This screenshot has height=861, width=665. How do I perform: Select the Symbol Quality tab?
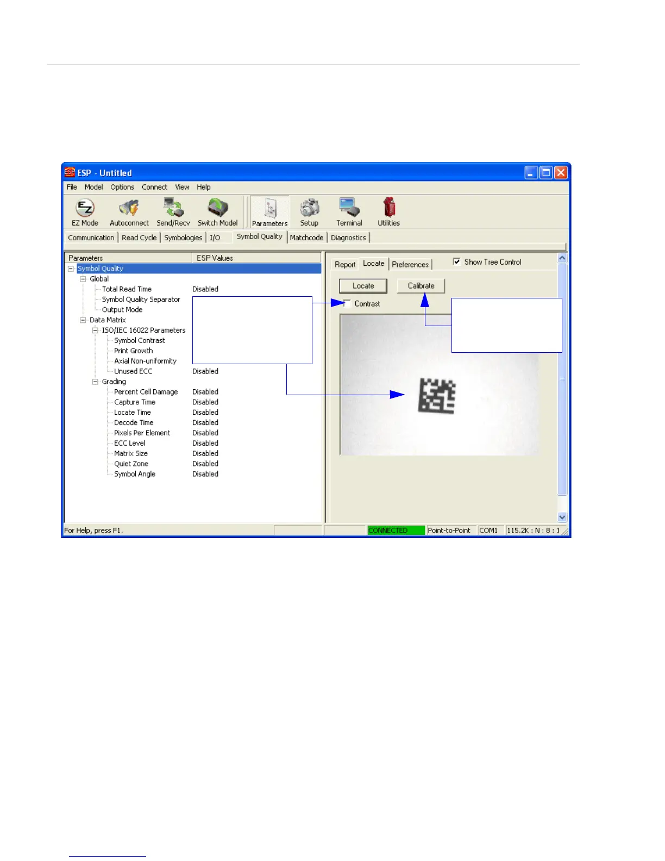260,236
